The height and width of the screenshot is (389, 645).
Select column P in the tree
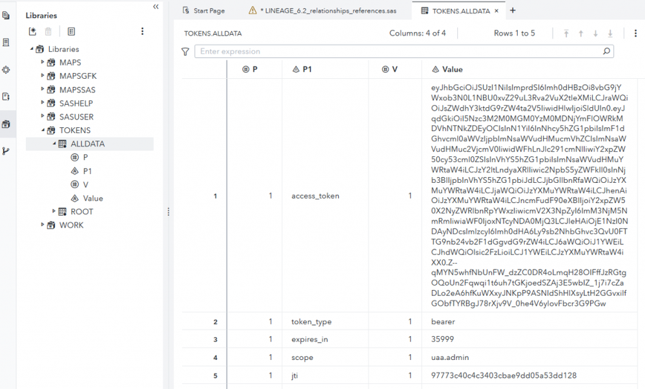(x=85, y=157)
